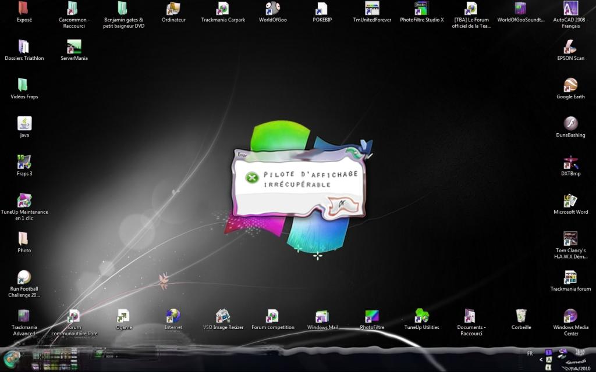Launch Microsoft Word from the desktop
The image size is (596, 372).
point(570,201)
